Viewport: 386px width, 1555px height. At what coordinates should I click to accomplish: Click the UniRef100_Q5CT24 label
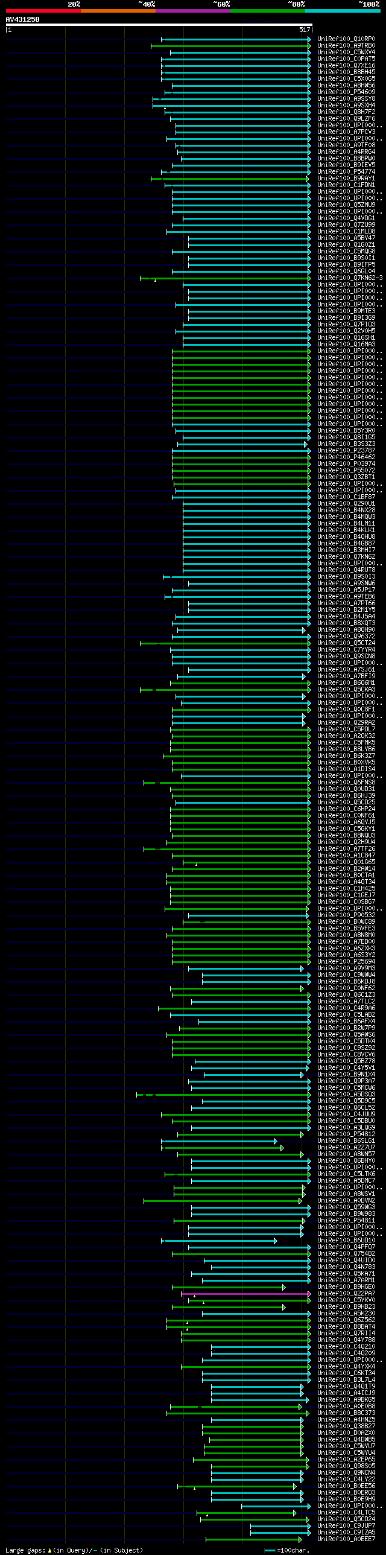(346, 643)
